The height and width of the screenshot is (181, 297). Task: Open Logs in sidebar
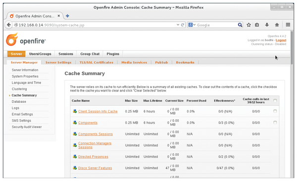[15, 108]
